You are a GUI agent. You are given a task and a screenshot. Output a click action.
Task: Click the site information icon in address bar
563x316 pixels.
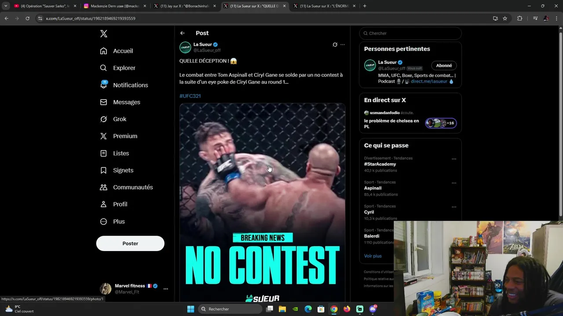pyautogui.click(x=40, y=18)
